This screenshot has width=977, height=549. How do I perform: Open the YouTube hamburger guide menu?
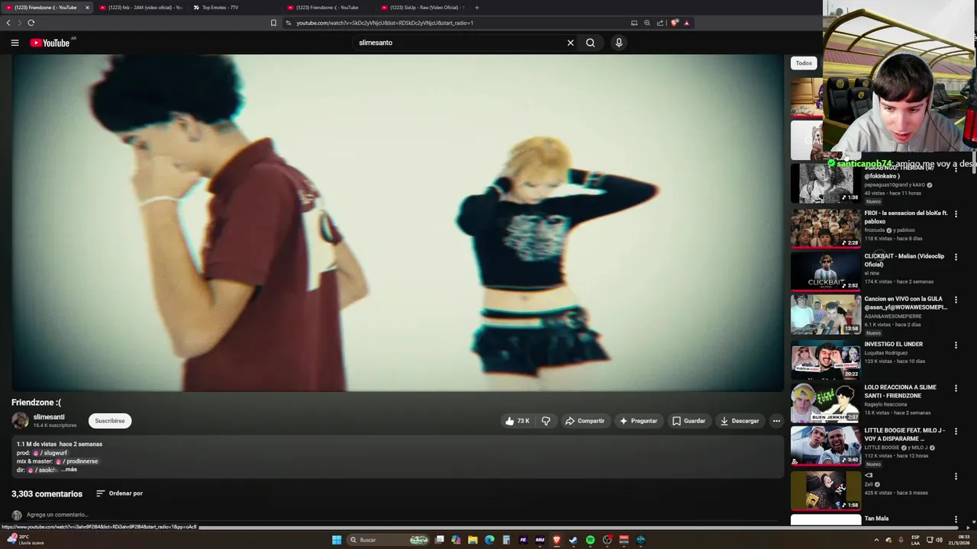coord(15,43)
